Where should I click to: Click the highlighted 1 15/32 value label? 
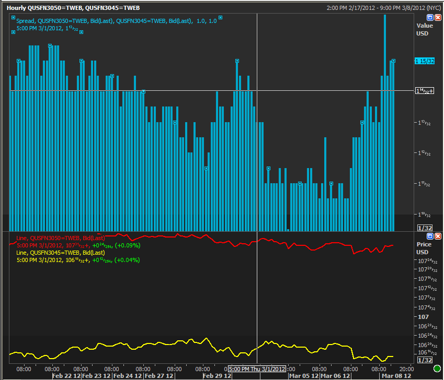[424, 61]
